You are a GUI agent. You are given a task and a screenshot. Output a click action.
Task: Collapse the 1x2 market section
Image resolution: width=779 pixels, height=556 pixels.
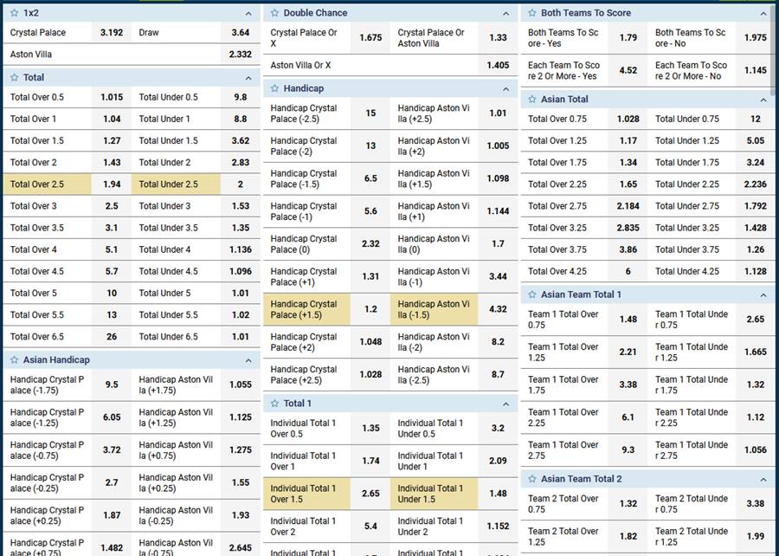coord(248,14)
